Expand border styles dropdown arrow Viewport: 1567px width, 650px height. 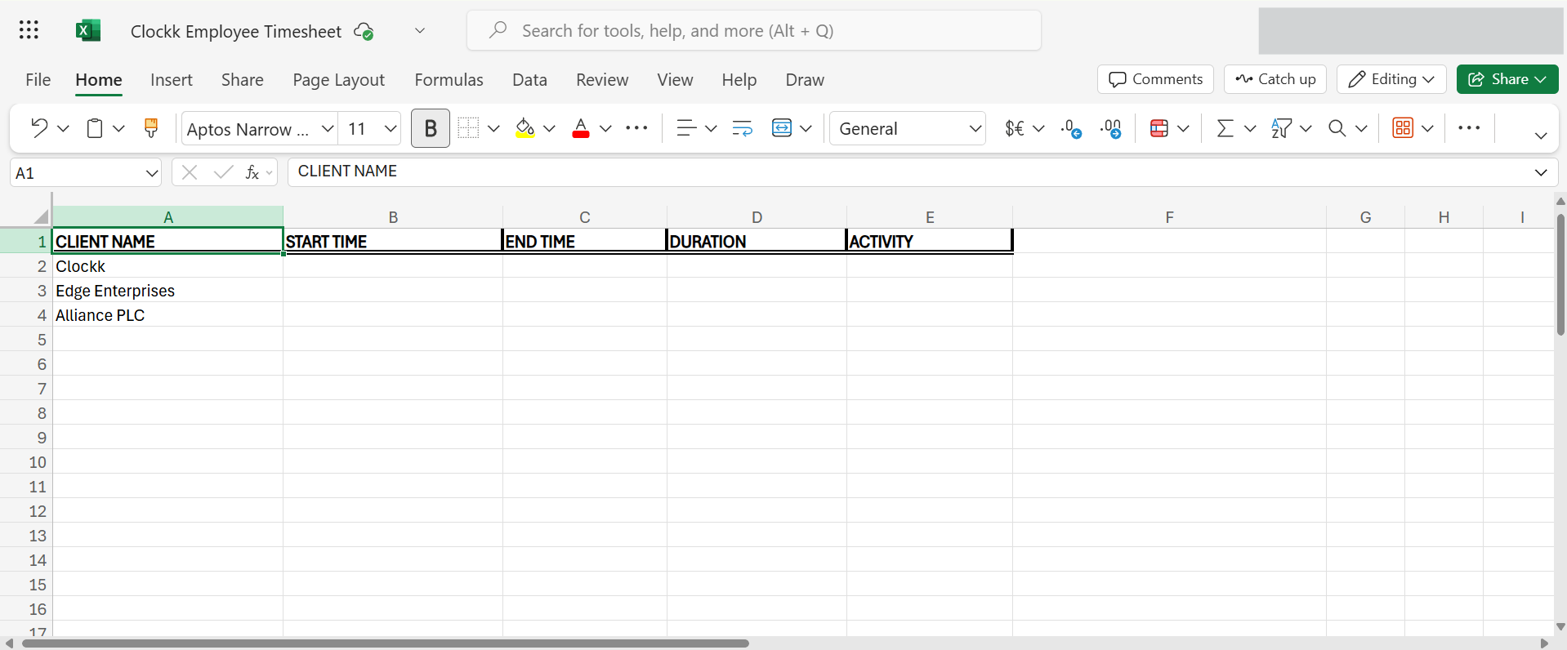click(x=493, y=128)
